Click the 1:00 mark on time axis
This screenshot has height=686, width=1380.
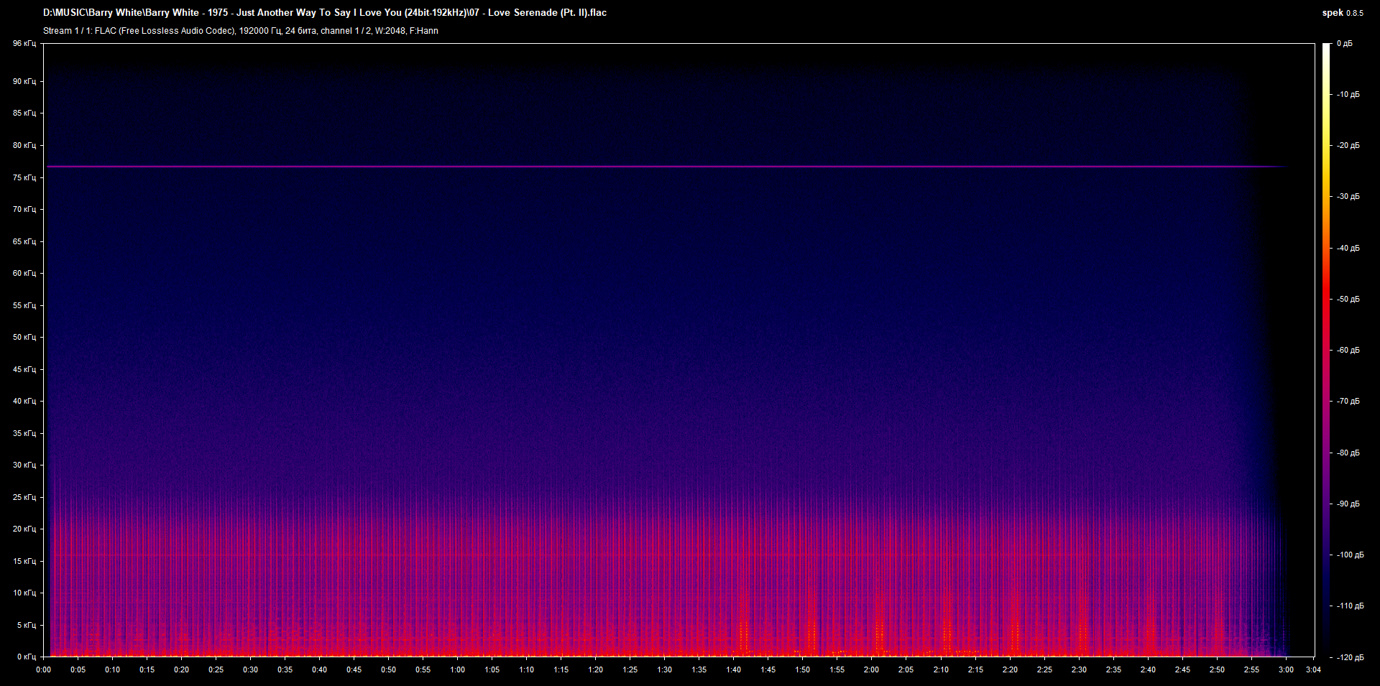[457, 669]
